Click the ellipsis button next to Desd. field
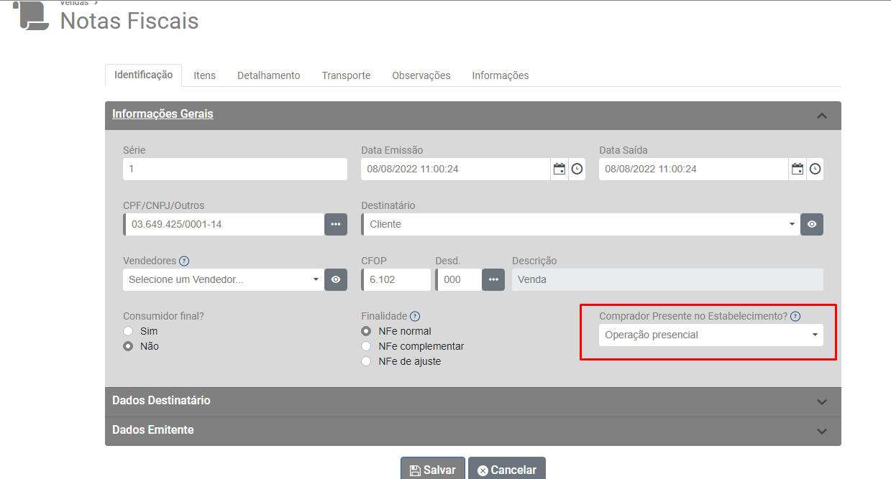 tap(493, 279)
